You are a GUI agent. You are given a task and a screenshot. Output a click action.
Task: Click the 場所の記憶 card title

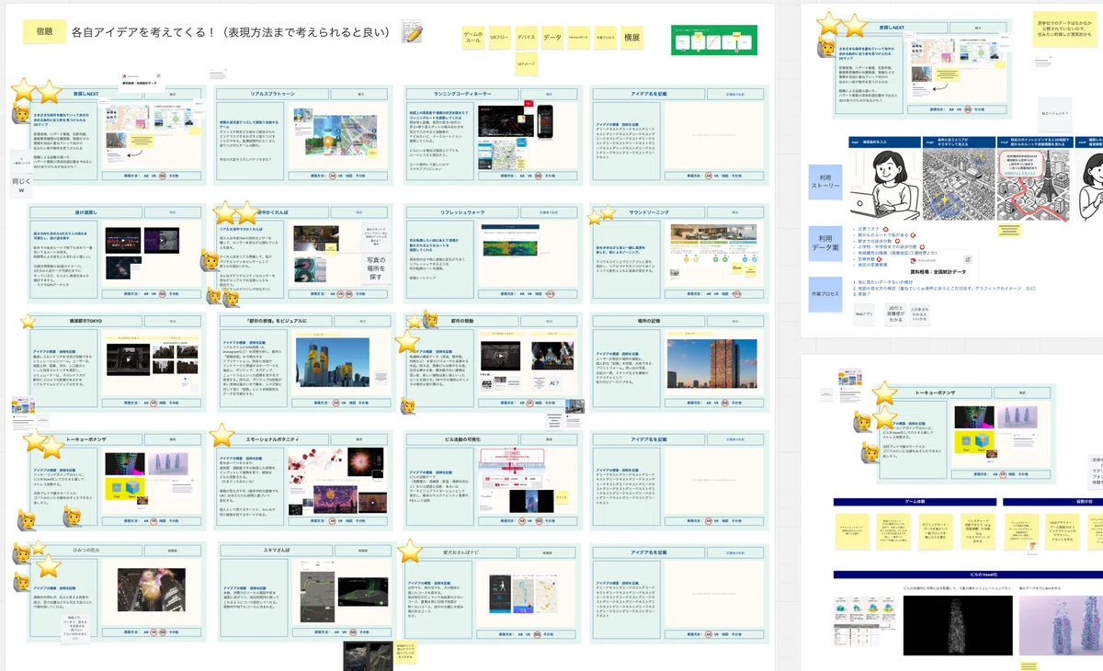[x=649, y=322]
